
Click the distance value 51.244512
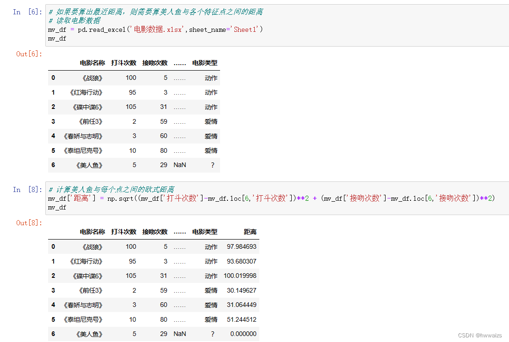click(x=241, y=320)
